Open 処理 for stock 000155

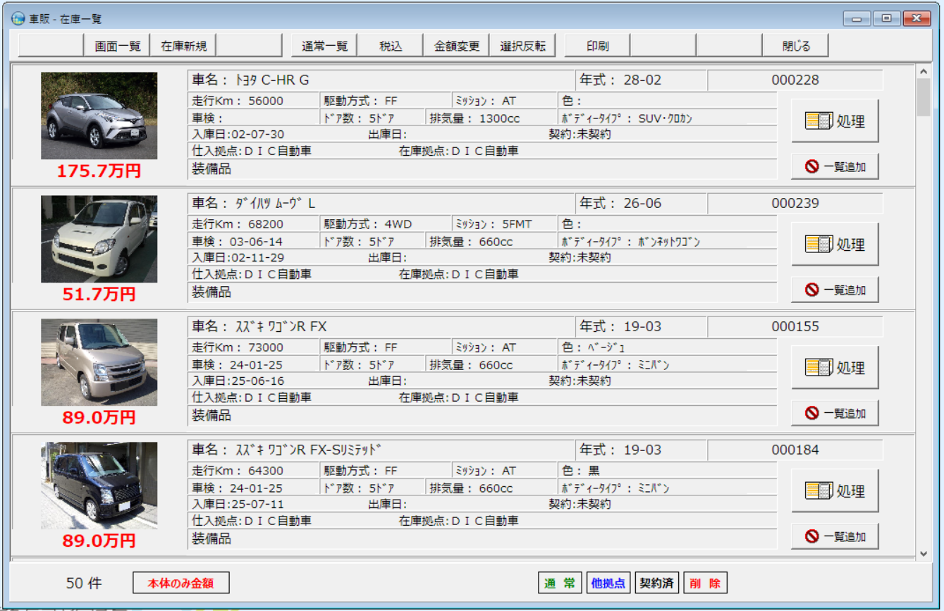point(835,367)
